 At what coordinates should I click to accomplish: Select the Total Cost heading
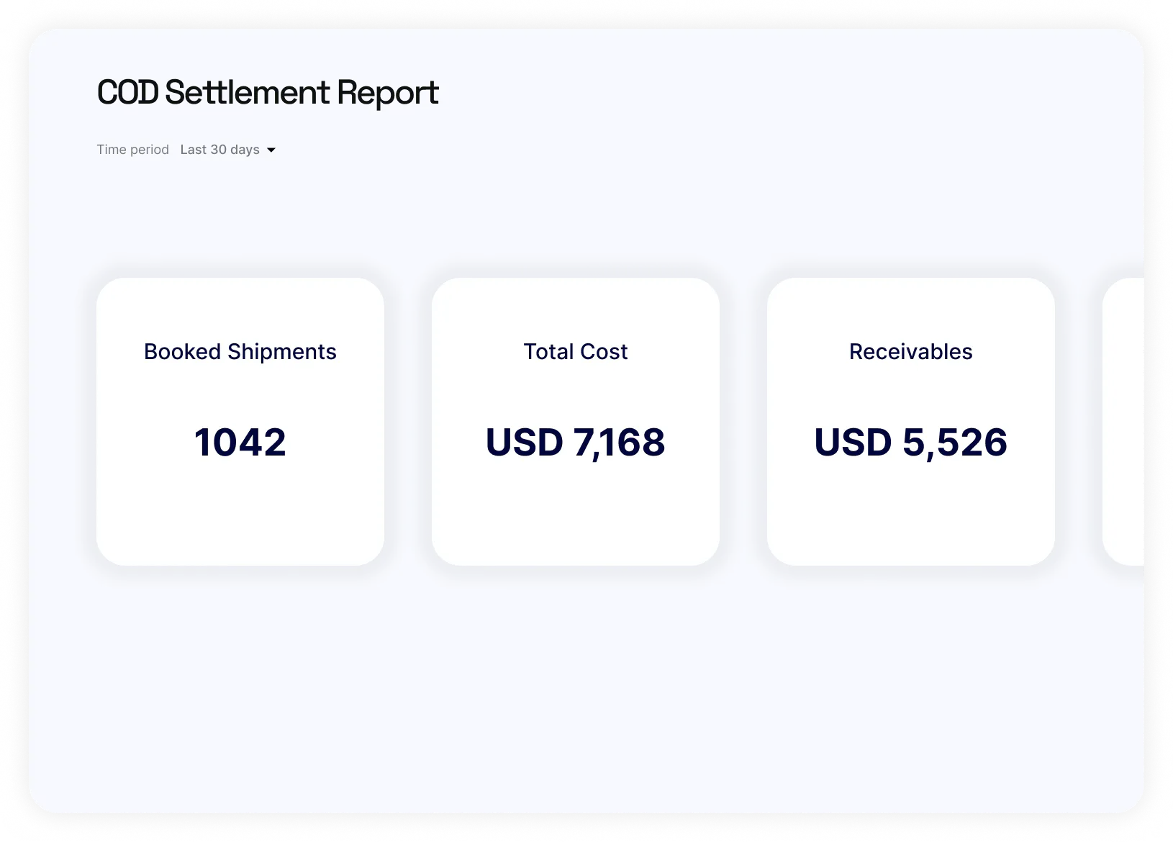click(575, 351)
